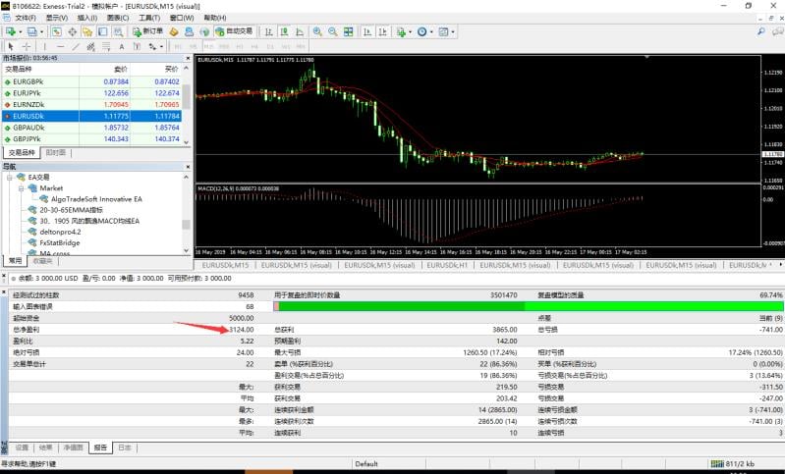The height and width of the screenshot is (474, 785).
Task: Select GBPAUDk in market watch
Action: pos(91,128)
